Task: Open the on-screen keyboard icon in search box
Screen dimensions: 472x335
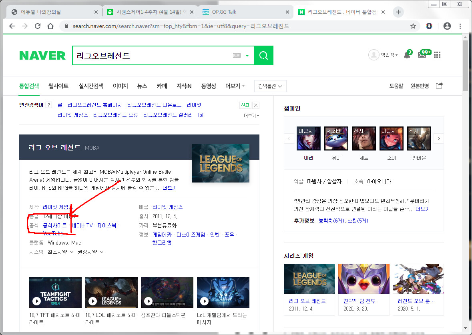Action: [237, 56]
